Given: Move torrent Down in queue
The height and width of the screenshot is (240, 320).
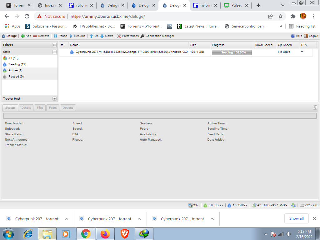Looking at the screenshot, I should pyautogui.click(x=107, y=36).
